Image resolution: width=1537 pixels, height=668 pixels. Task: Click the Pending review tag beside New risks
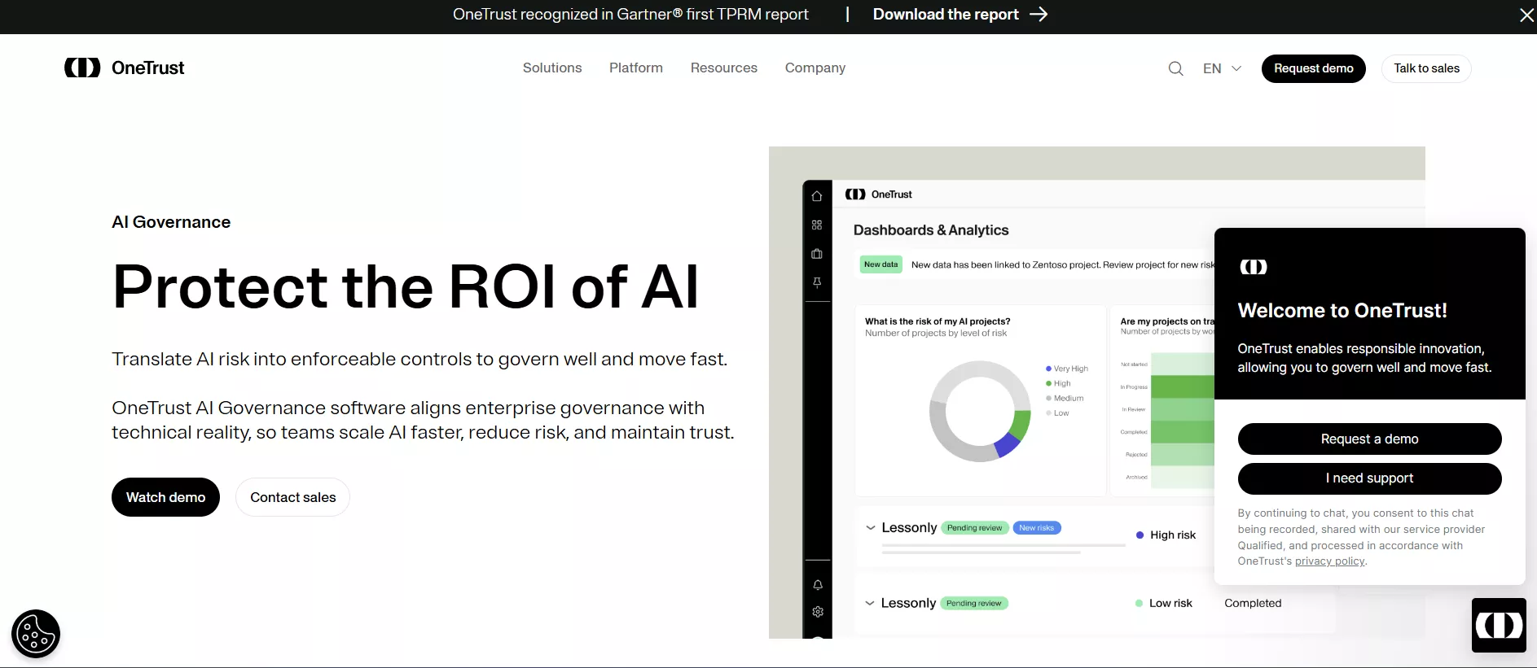click(975, 528)
